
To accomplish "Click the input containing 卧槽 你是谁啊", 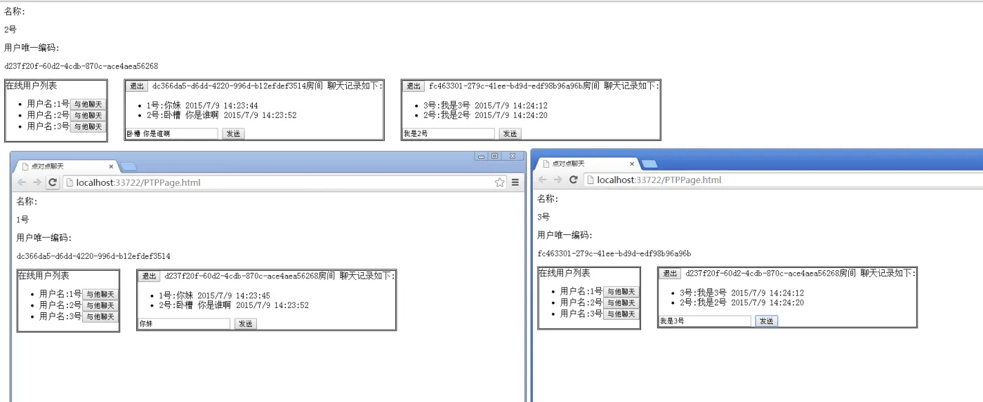I will (172, 133).
